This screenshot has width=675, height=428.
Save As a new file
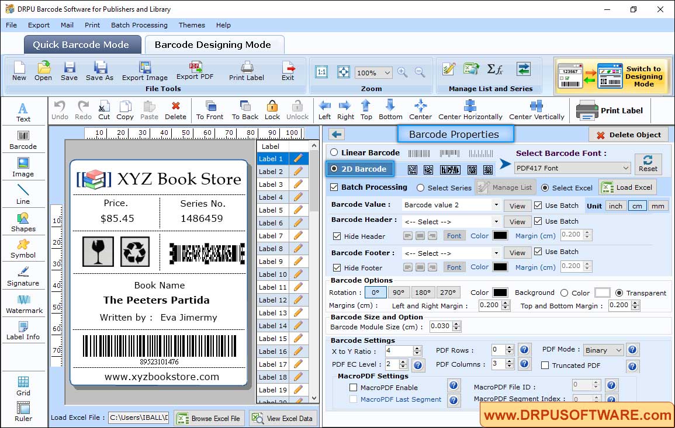tap(99, 71)
